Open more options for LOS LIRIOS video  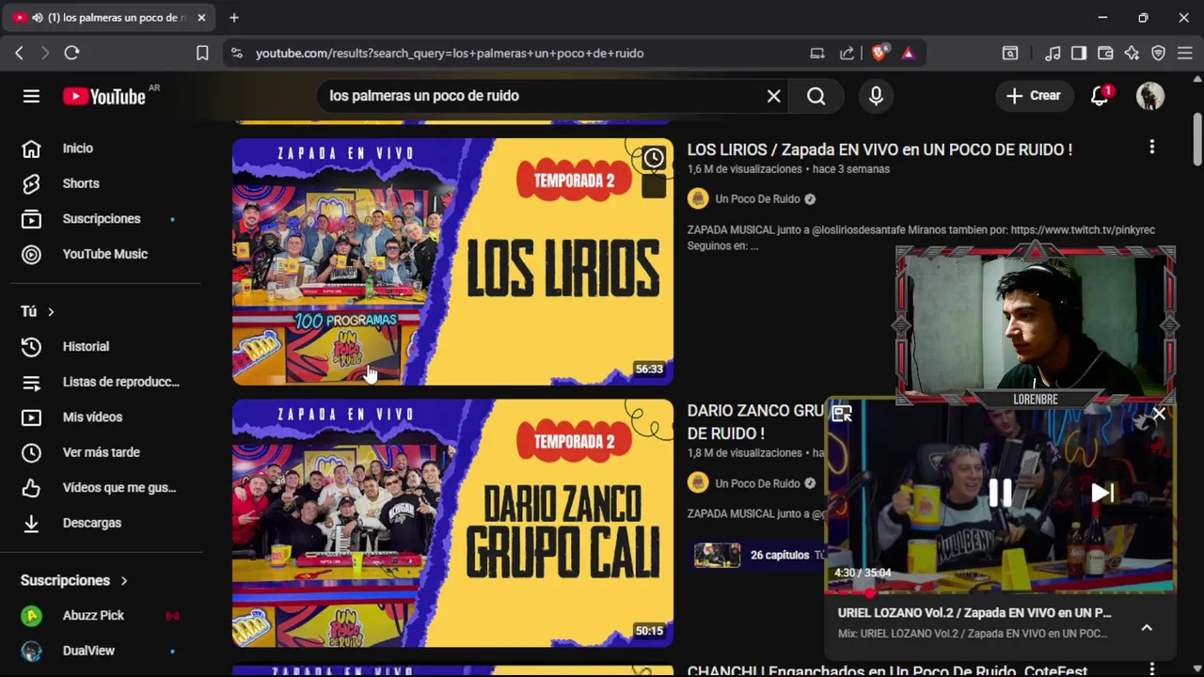[x=1151, y=148]
